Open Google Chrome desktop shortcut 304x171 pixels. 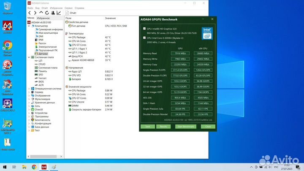pos(7,46)
